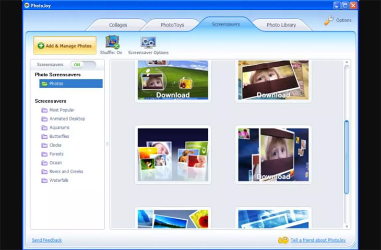Image resolution: width=381 pixels, height=250 pixels.
Task: Select Forests category text
Action: pos(56,154)
